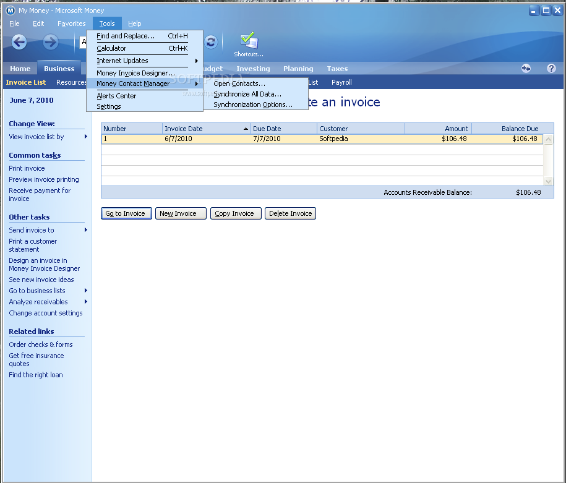This screenshot has height=483, width=566.
Task: Select Open Contacts submenu item
Action: (255, 83)
